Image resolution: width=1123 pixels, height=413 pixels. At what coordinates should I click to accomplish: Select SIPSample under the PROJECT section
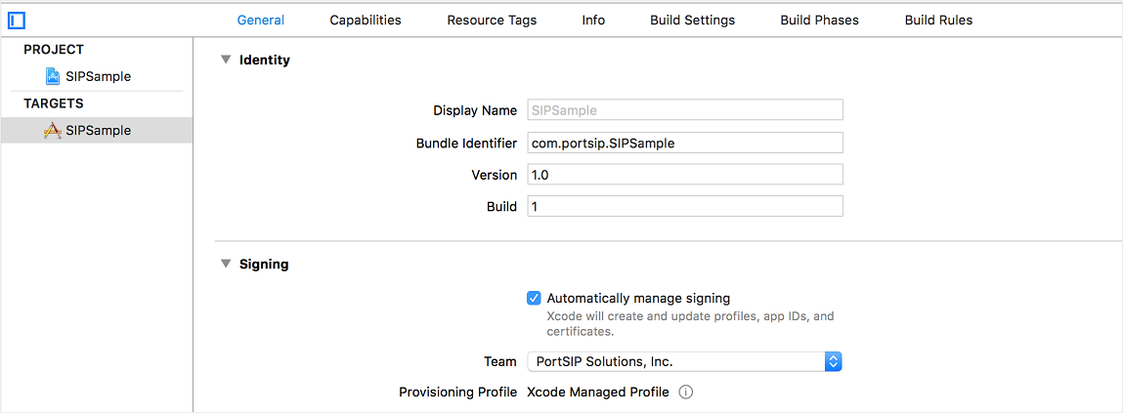pyautogui.click(x=98, y=76)
